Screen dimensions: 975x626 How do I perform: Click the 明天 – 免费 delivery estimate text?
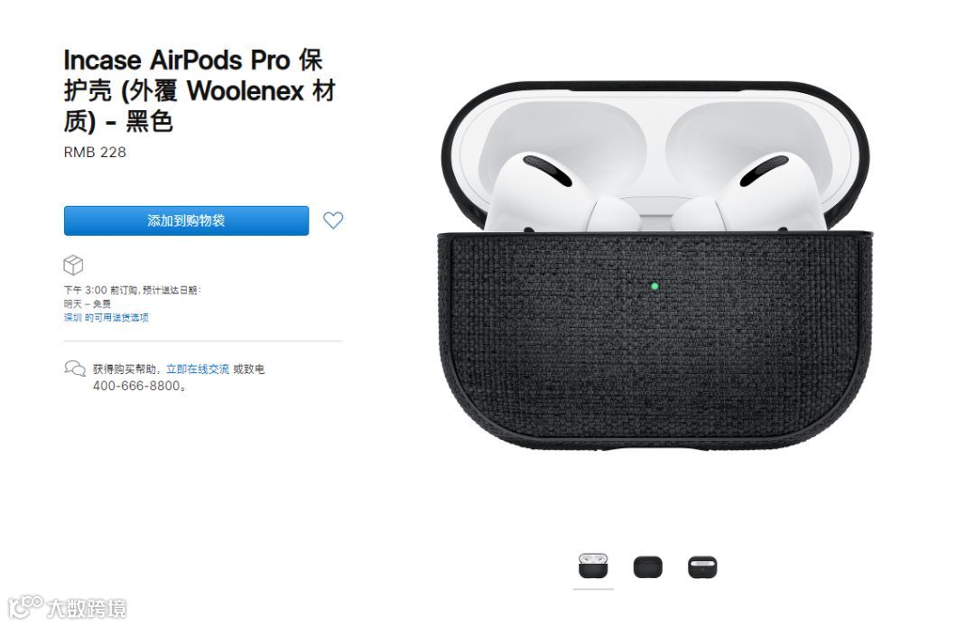(87, 304)
